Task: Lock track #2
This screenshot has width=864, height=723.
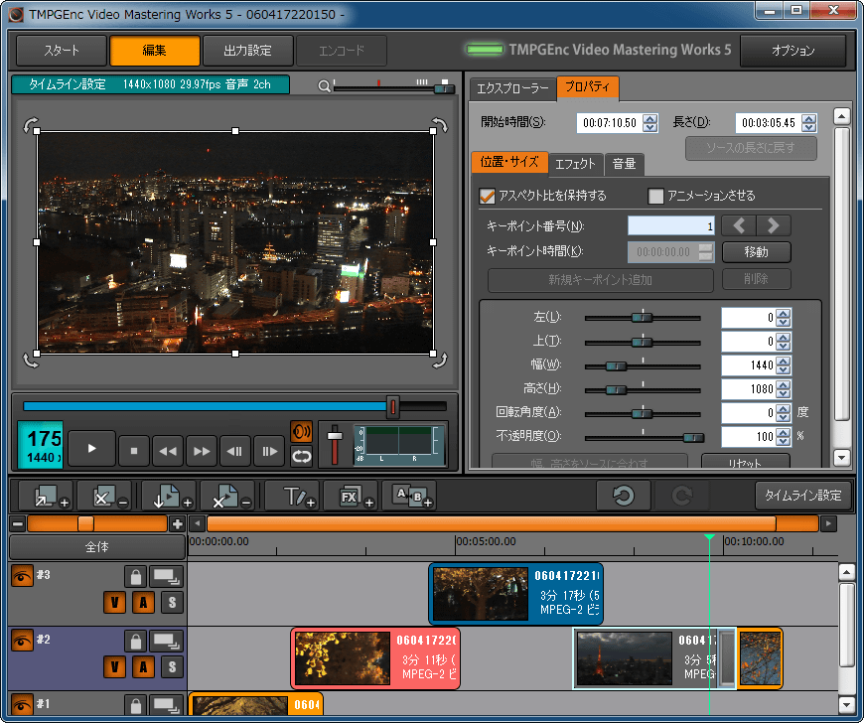Action: 135,642
